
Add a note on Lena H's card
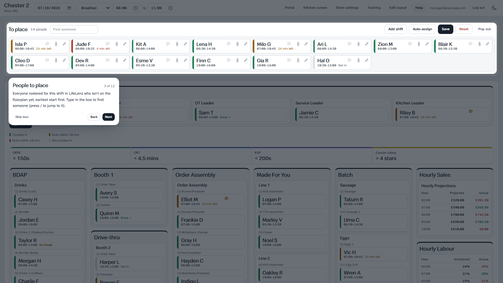click(229, 44)
